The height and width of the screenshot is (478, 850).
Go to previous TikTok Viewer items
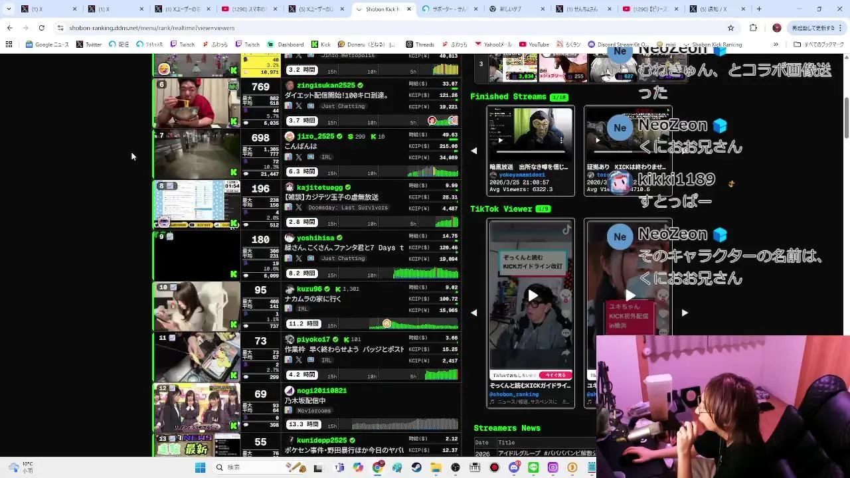473,313
